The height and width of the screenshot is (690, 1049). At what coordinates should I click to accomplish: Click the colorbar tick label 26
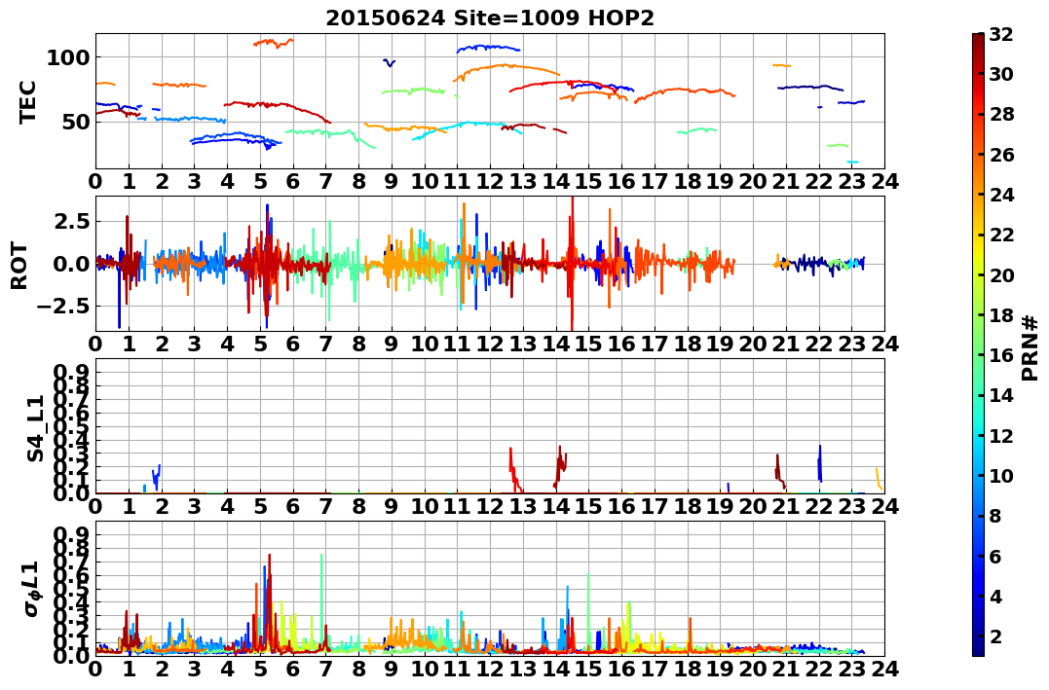tap(1001, 155)
